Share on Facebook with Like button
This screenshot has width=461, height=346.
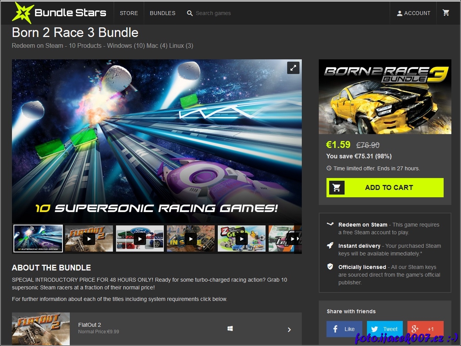coord(344,329)
